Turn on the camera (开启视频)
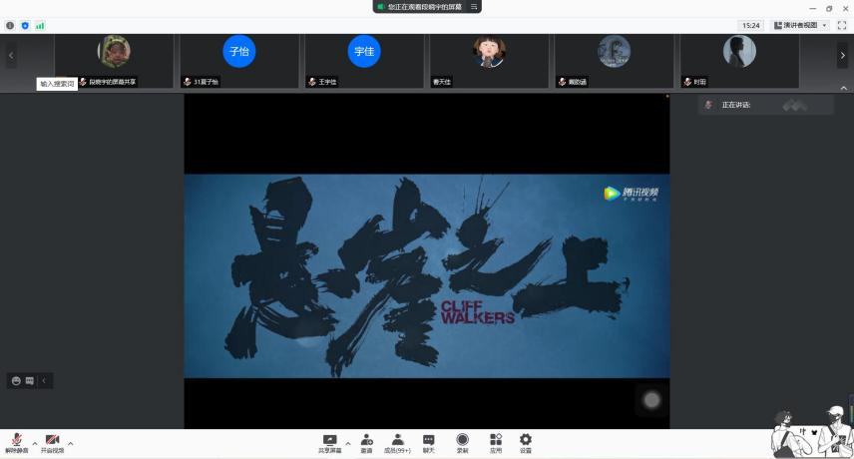 click(52, 441)
